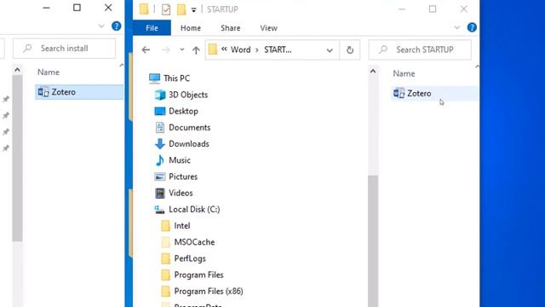The height and width of the screenshot is (307, 545).
Task: Open Pictures in navigation pane
Action: click(183, 177)
